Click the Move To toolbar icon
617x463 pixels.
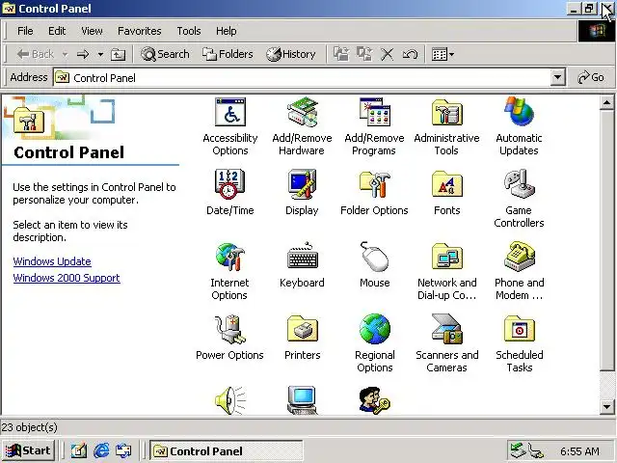(x=340, y=54)
